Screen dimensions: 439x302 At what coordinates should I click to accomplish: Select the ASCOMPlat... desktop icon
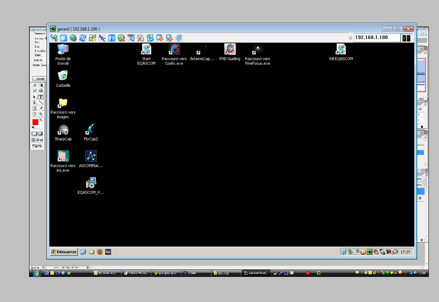91,159
